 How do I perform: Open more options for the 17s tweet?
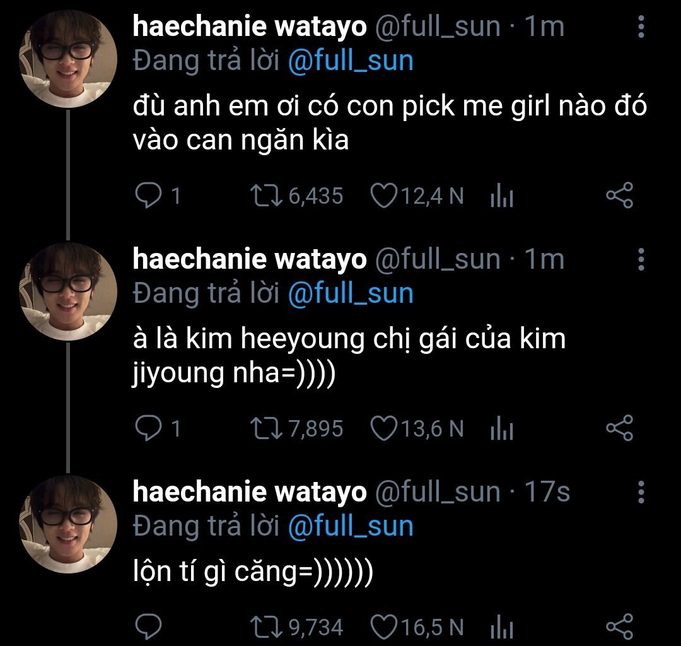641,492
